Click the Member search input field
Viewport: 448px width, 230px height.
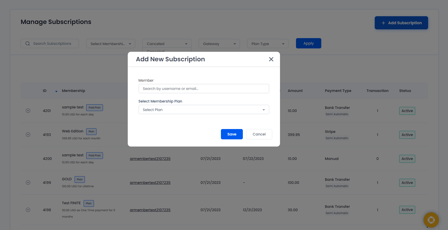pyautogui.click(x=204, y=89)
